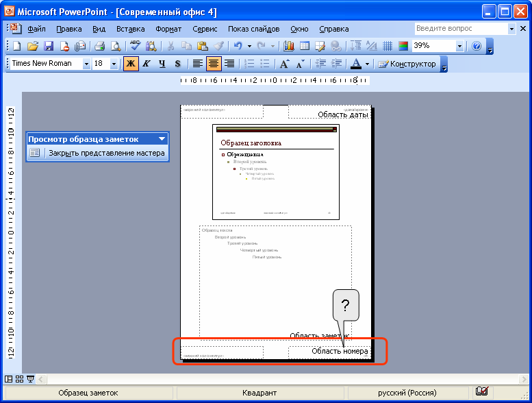Screen dimensions: 532x403
Task: Click the spelling status book icon
Action: point(482,391)
